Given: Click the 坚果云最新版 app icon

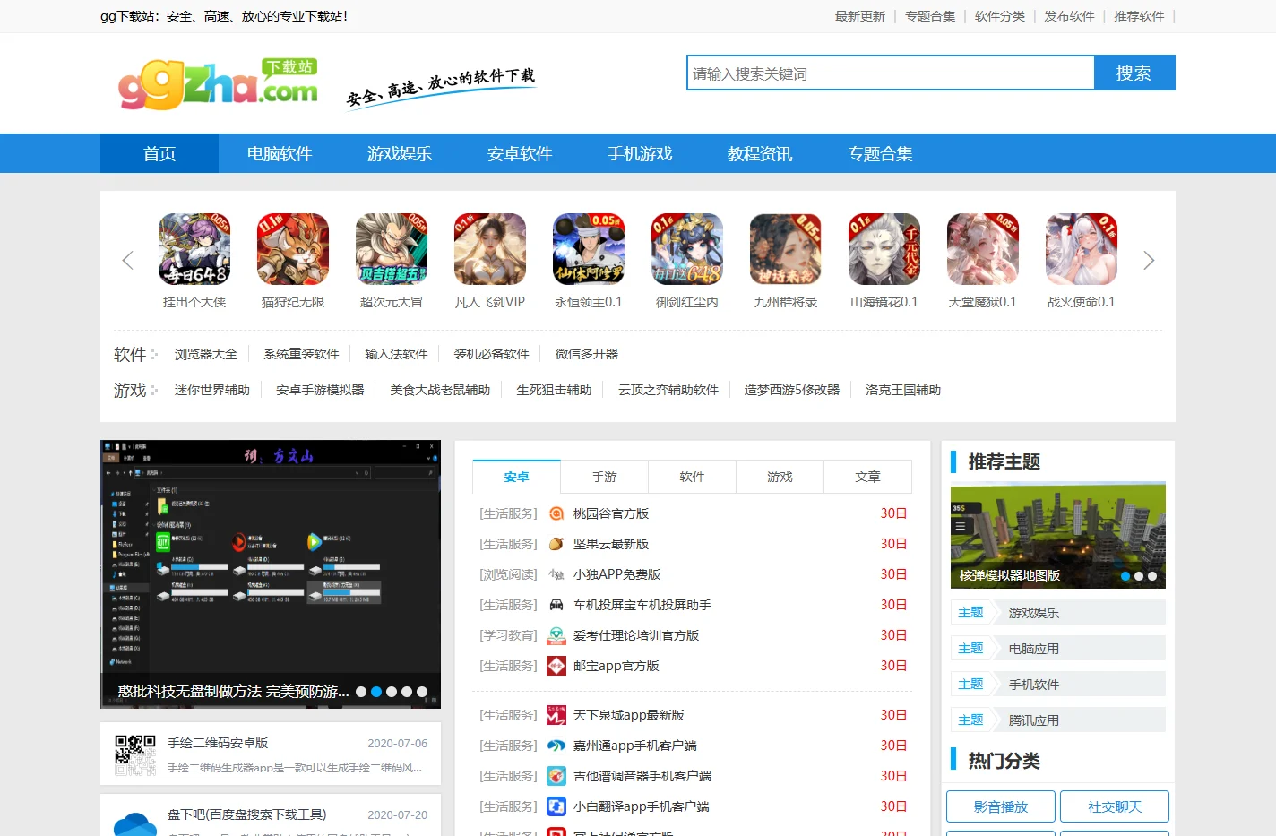Looking at the screenshot, I should (x=556, y=544).
